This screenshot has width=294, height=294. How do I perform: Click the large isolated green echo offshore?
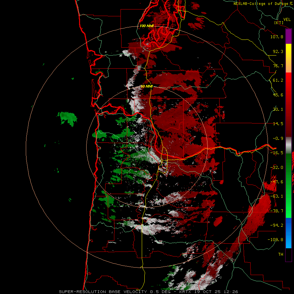[x=68, y=118]
